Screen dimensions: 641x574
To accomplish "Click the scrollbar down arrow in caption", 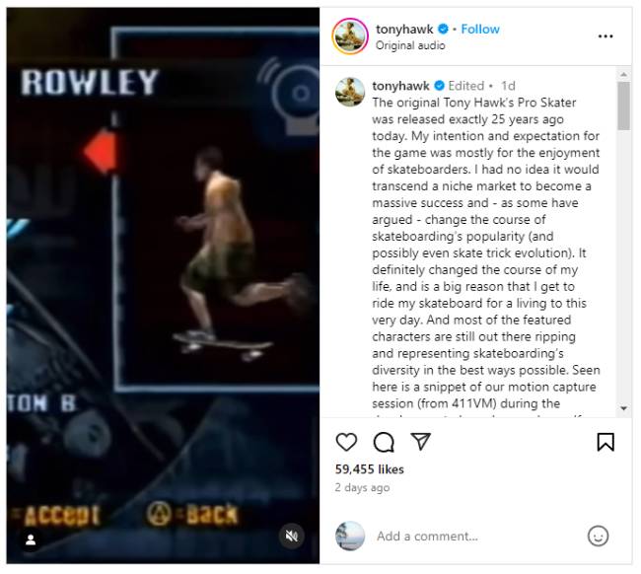I will [x=623, y=408].
